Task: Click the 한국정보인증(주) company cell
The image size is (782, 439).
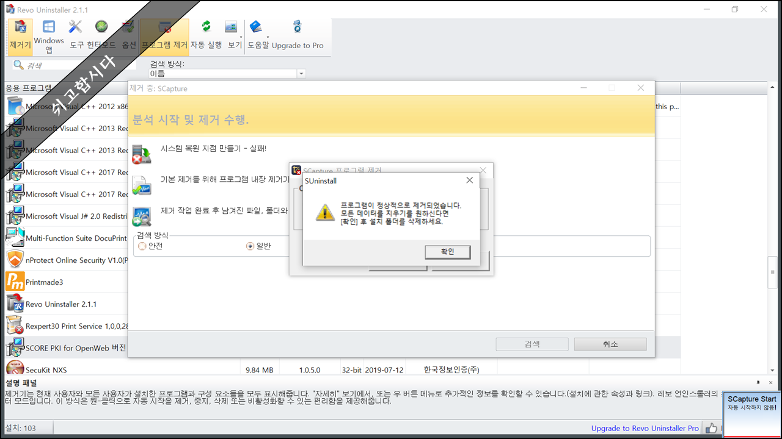Action: [451, 370]
